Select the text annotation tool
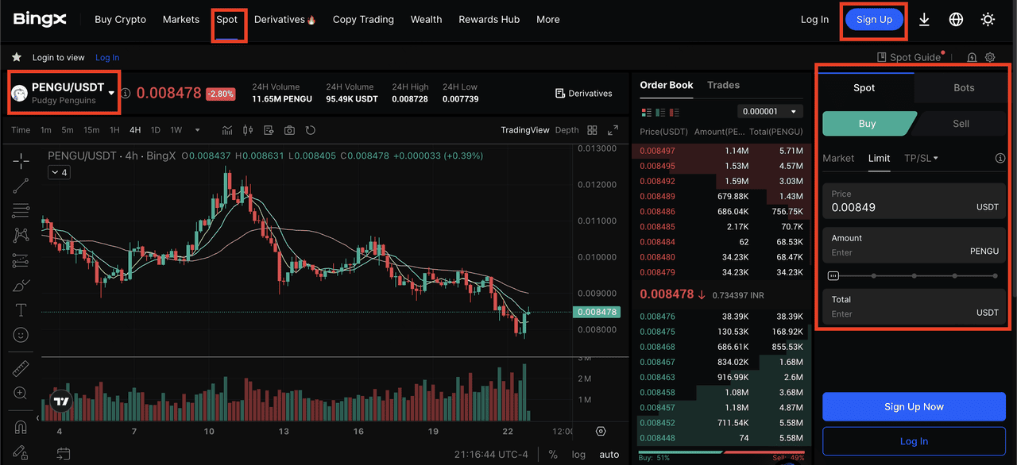 (x=21, y=309)
